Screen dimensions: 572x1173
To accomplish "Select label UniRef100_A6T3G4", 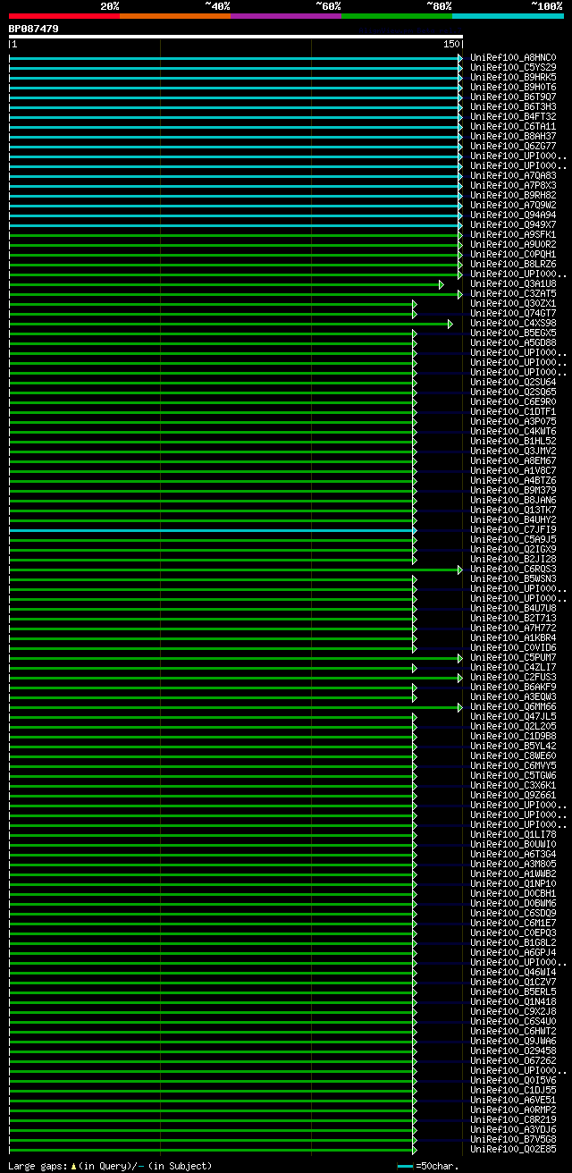I will point(513,854).
